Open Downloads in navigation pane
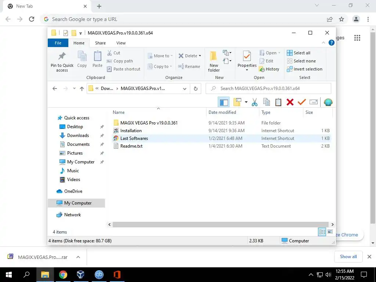 [x=78, y=135]
